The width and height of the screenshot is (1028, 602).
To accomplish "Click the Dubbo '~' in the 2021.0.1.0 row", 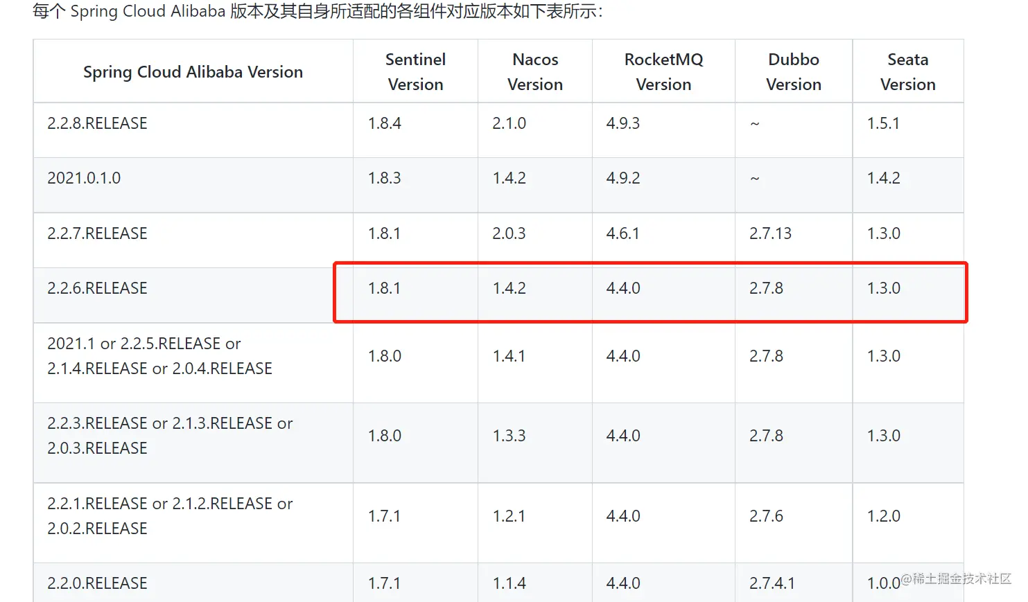I will tap(755, 179).
